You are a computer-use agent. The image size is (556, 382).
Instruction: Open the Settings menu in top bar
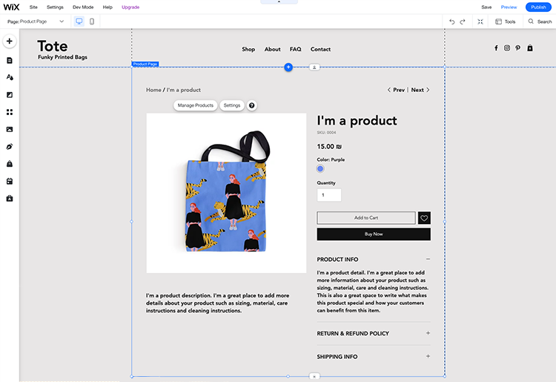(55, 7)
